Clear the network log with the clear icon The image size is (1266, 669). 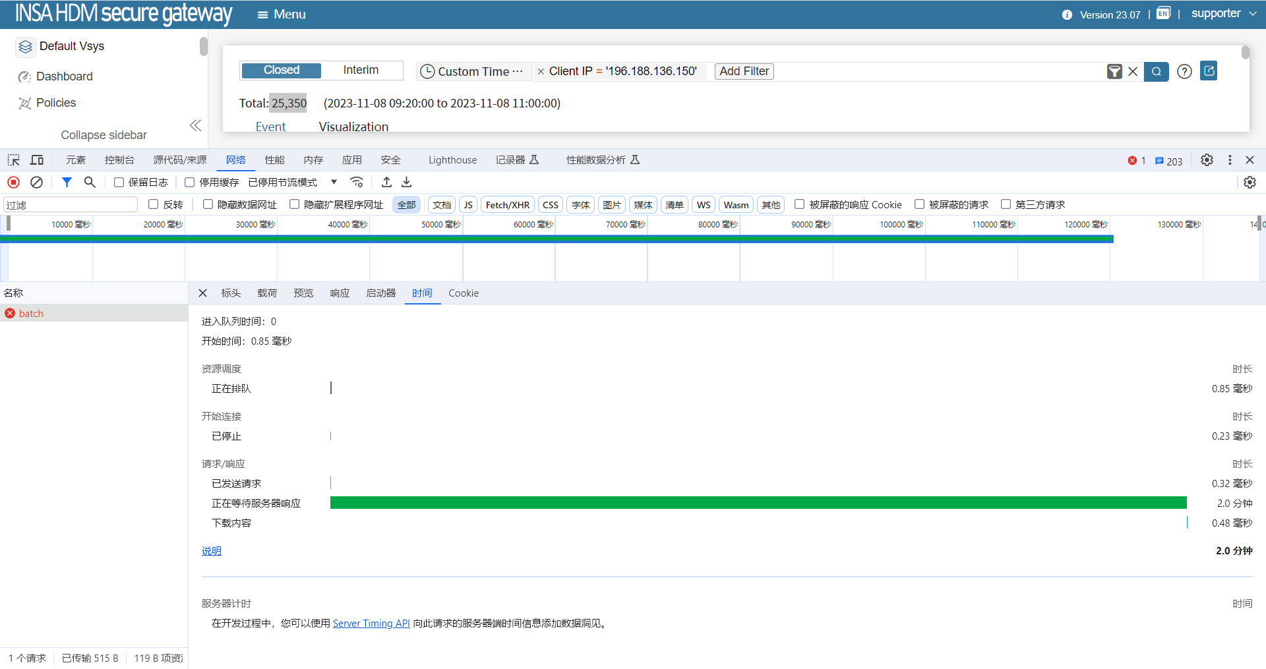(37, 183)
